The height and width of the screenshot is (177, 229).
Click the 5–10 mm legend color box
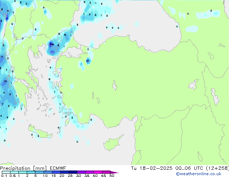click(x=39, y=172)
